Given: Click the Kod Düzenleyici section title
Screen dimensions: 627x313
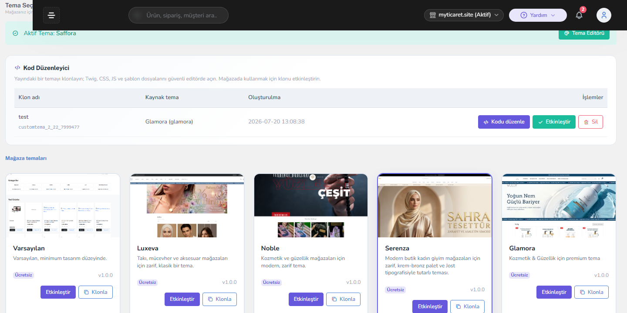Looking at the screenshot, I should pyautogui.click(x=46, y=68).
